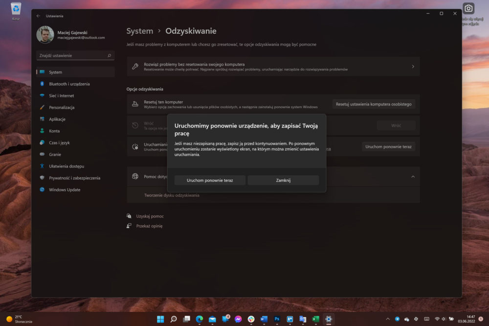Viewport: 489px width, 326px height.
Task: Click the battery tray icon
Action: click(451, 319)
